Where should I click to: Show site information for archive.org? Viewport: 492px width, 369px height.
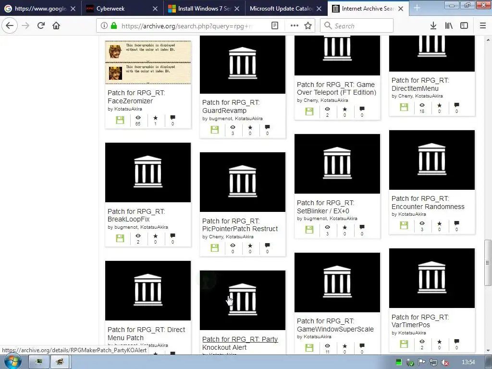click(x=104, y=26)
